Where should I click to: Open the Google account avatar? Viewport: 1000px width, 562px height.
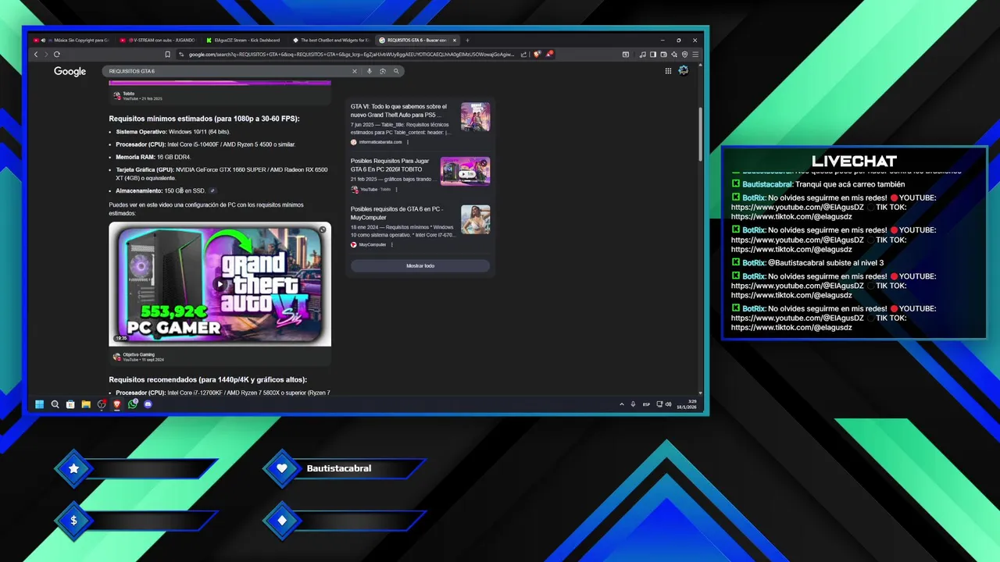[x=684, y=71]
